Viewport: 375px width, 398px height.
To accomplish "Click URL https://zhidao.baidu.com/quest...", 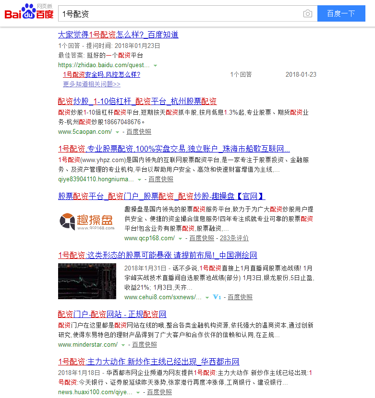I will 104,65.
